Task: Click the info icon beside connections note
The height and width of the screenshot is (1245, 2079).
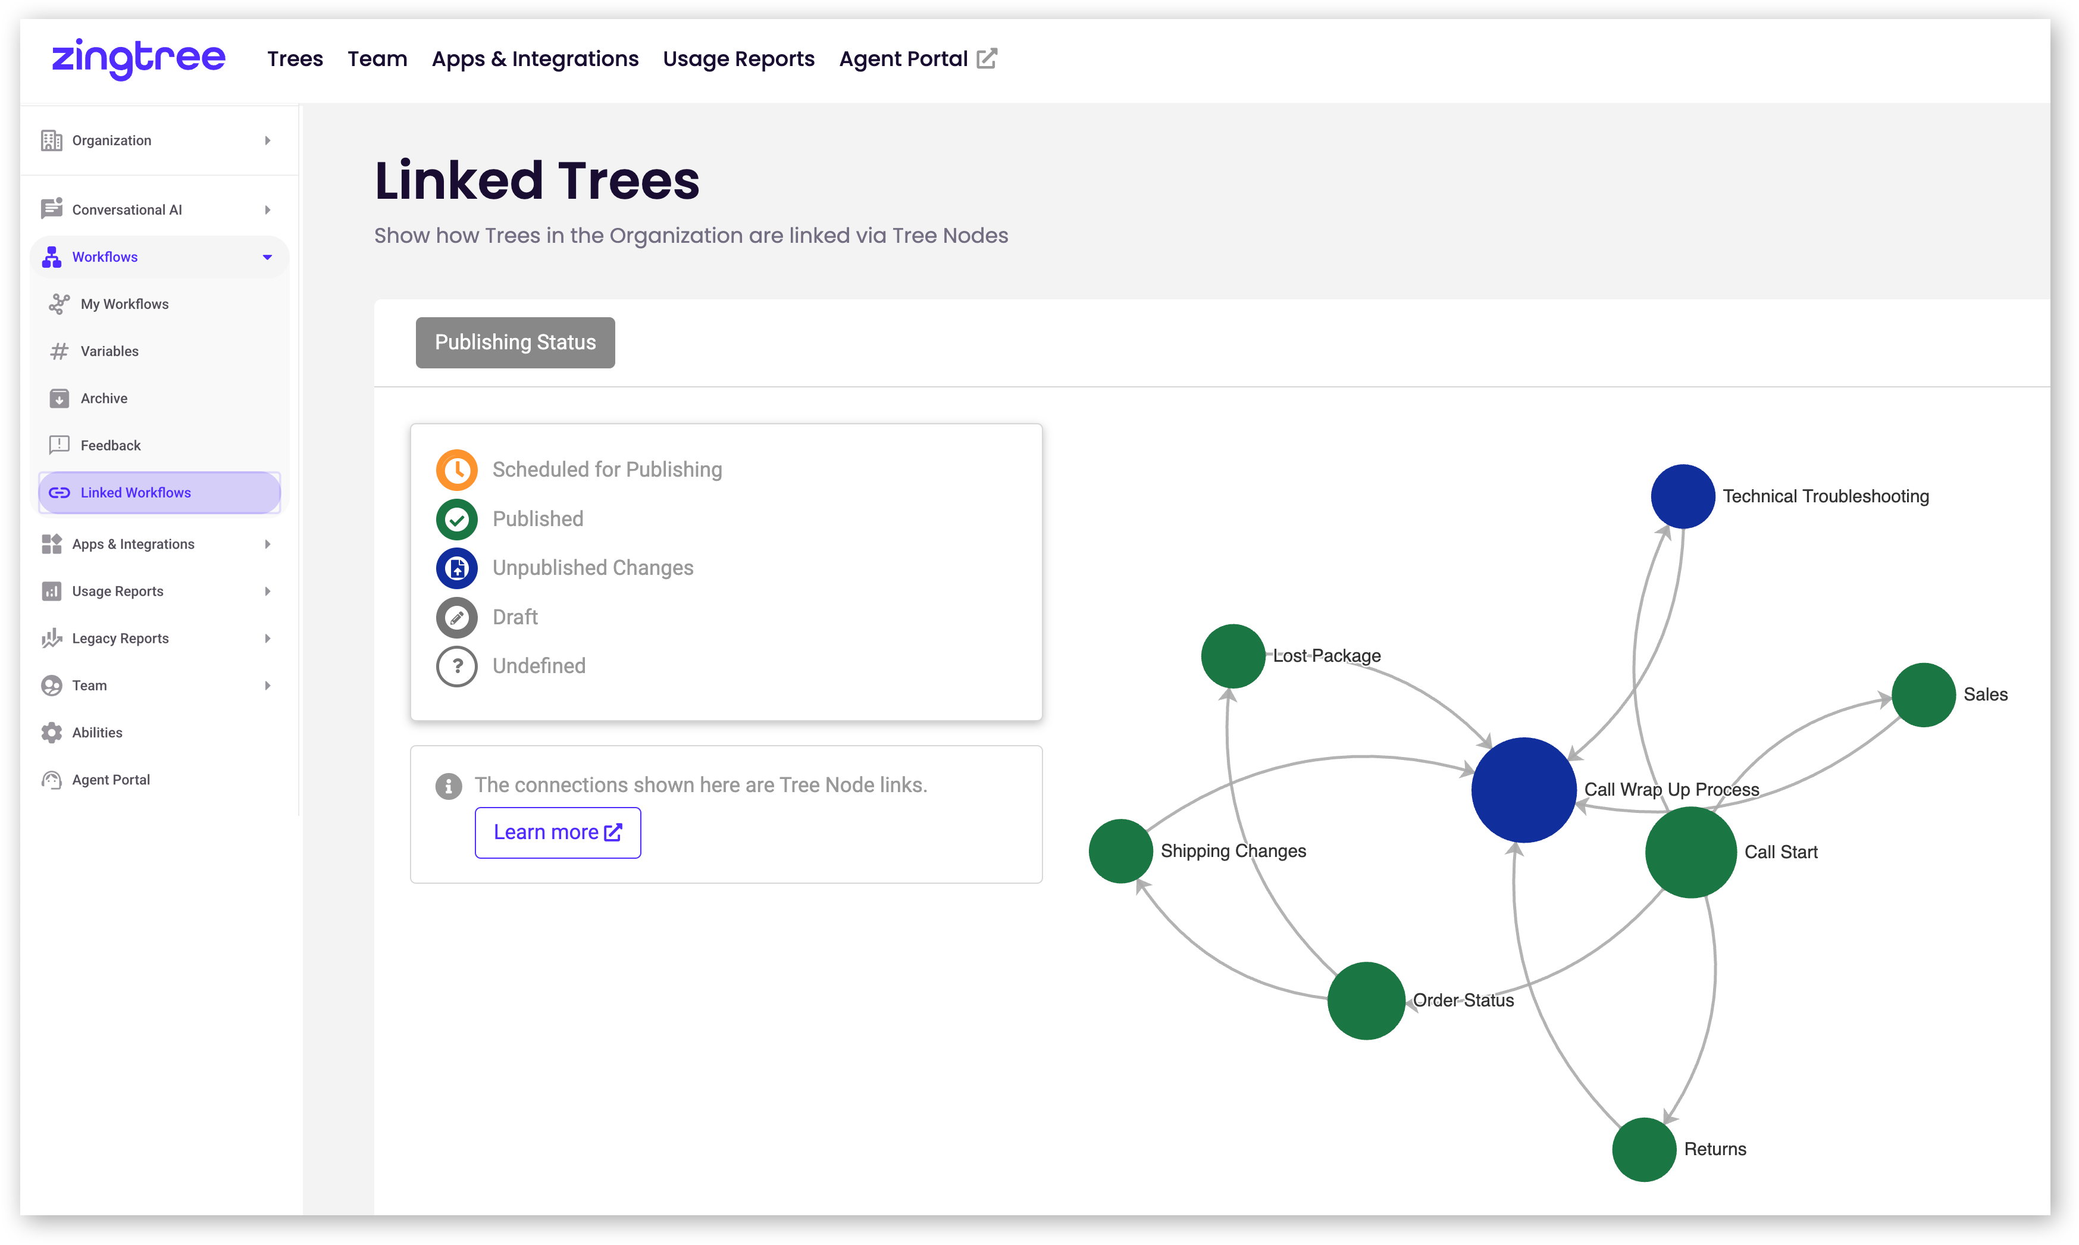Action: click(x=449, y=786)
